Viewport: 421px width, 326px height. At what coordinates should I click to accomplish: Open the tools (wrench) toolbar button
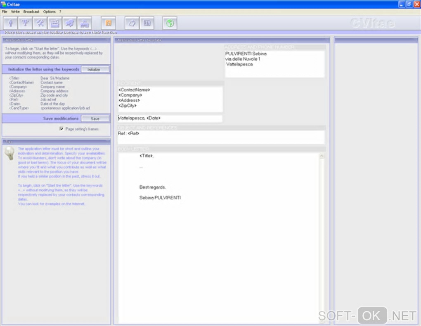tap(40, 23)
